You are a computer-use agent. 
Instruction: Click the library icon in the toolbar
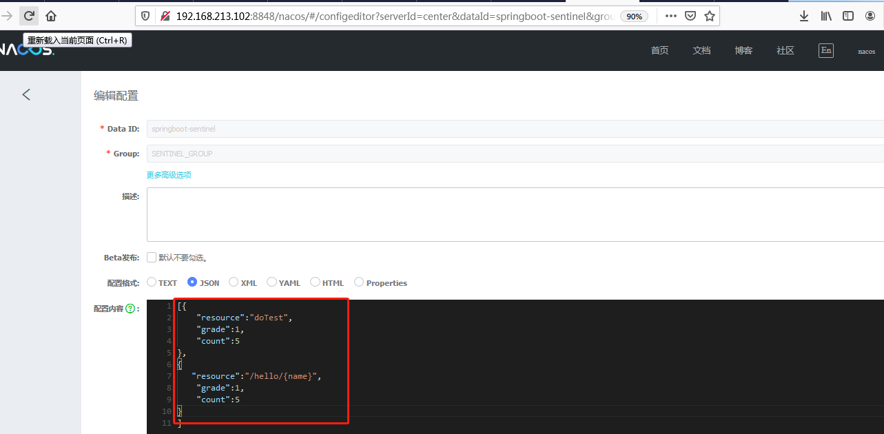click(825, 15)
